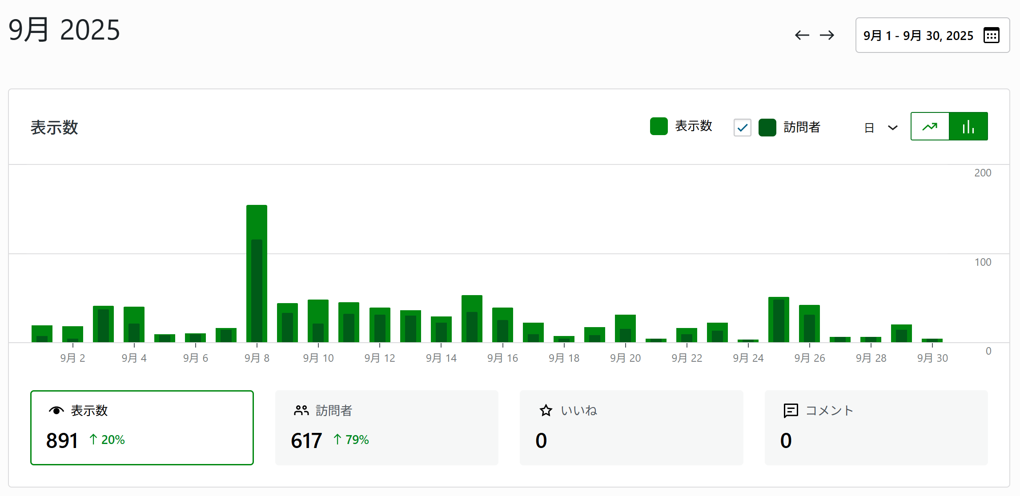Open the 9月 1 - 9月 30, 2025 date picker
Image resolution: width=1020 pixels, height=496 pixels.
(918, 36)
